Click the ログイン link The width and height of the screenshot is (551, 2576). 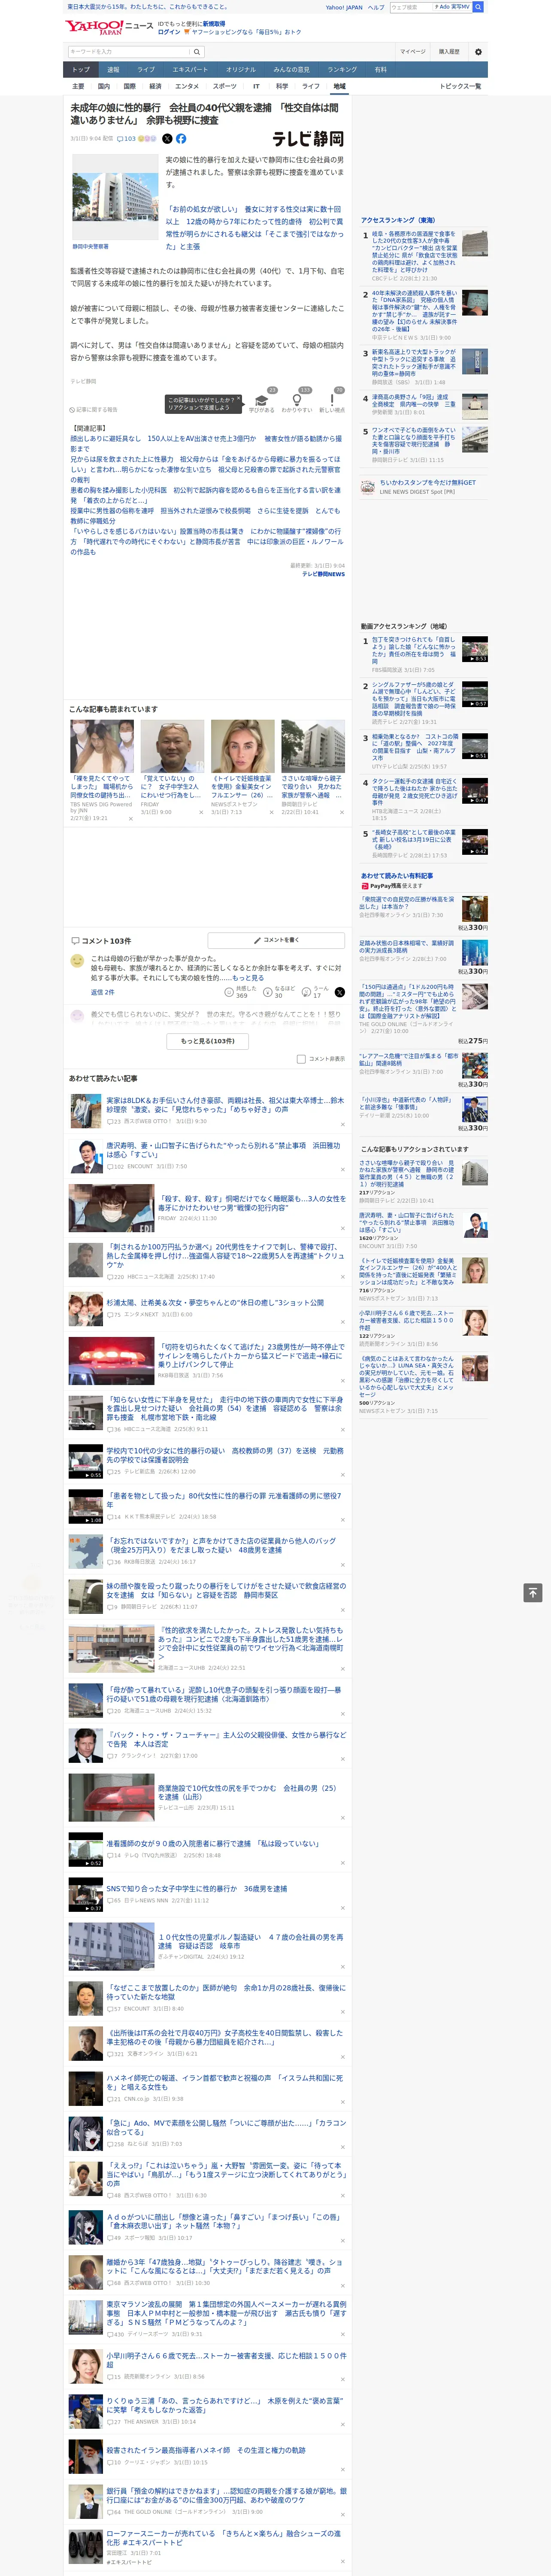[169, 32]
